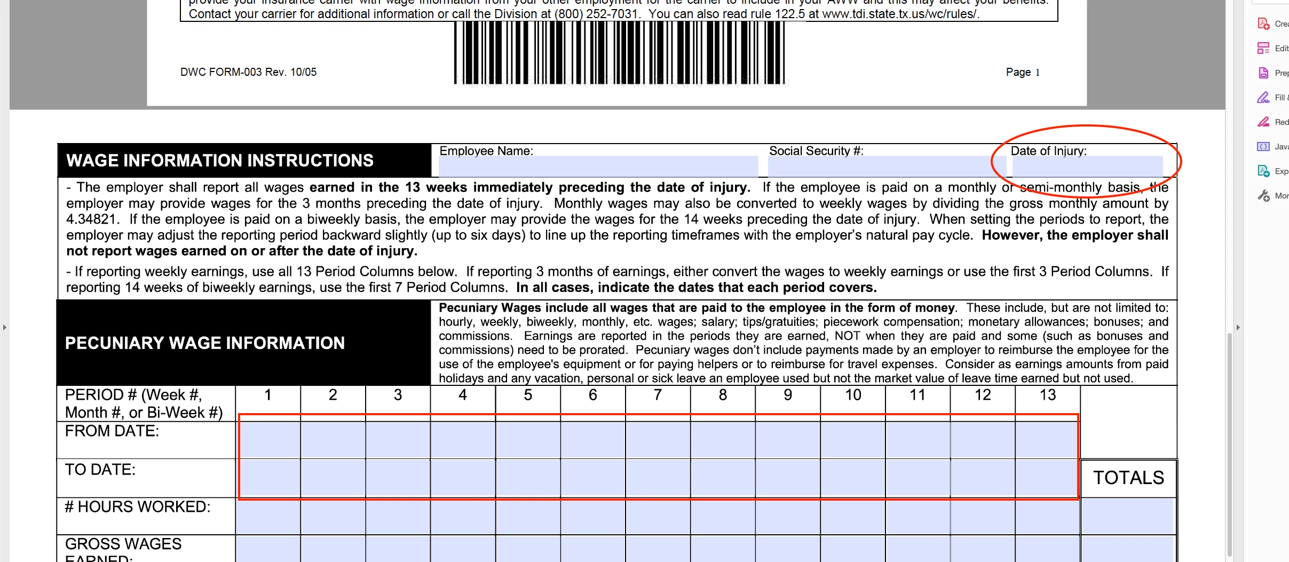Click the www.tdi.state.tx.us/wc/rules/ web address

tap(900, 14)
